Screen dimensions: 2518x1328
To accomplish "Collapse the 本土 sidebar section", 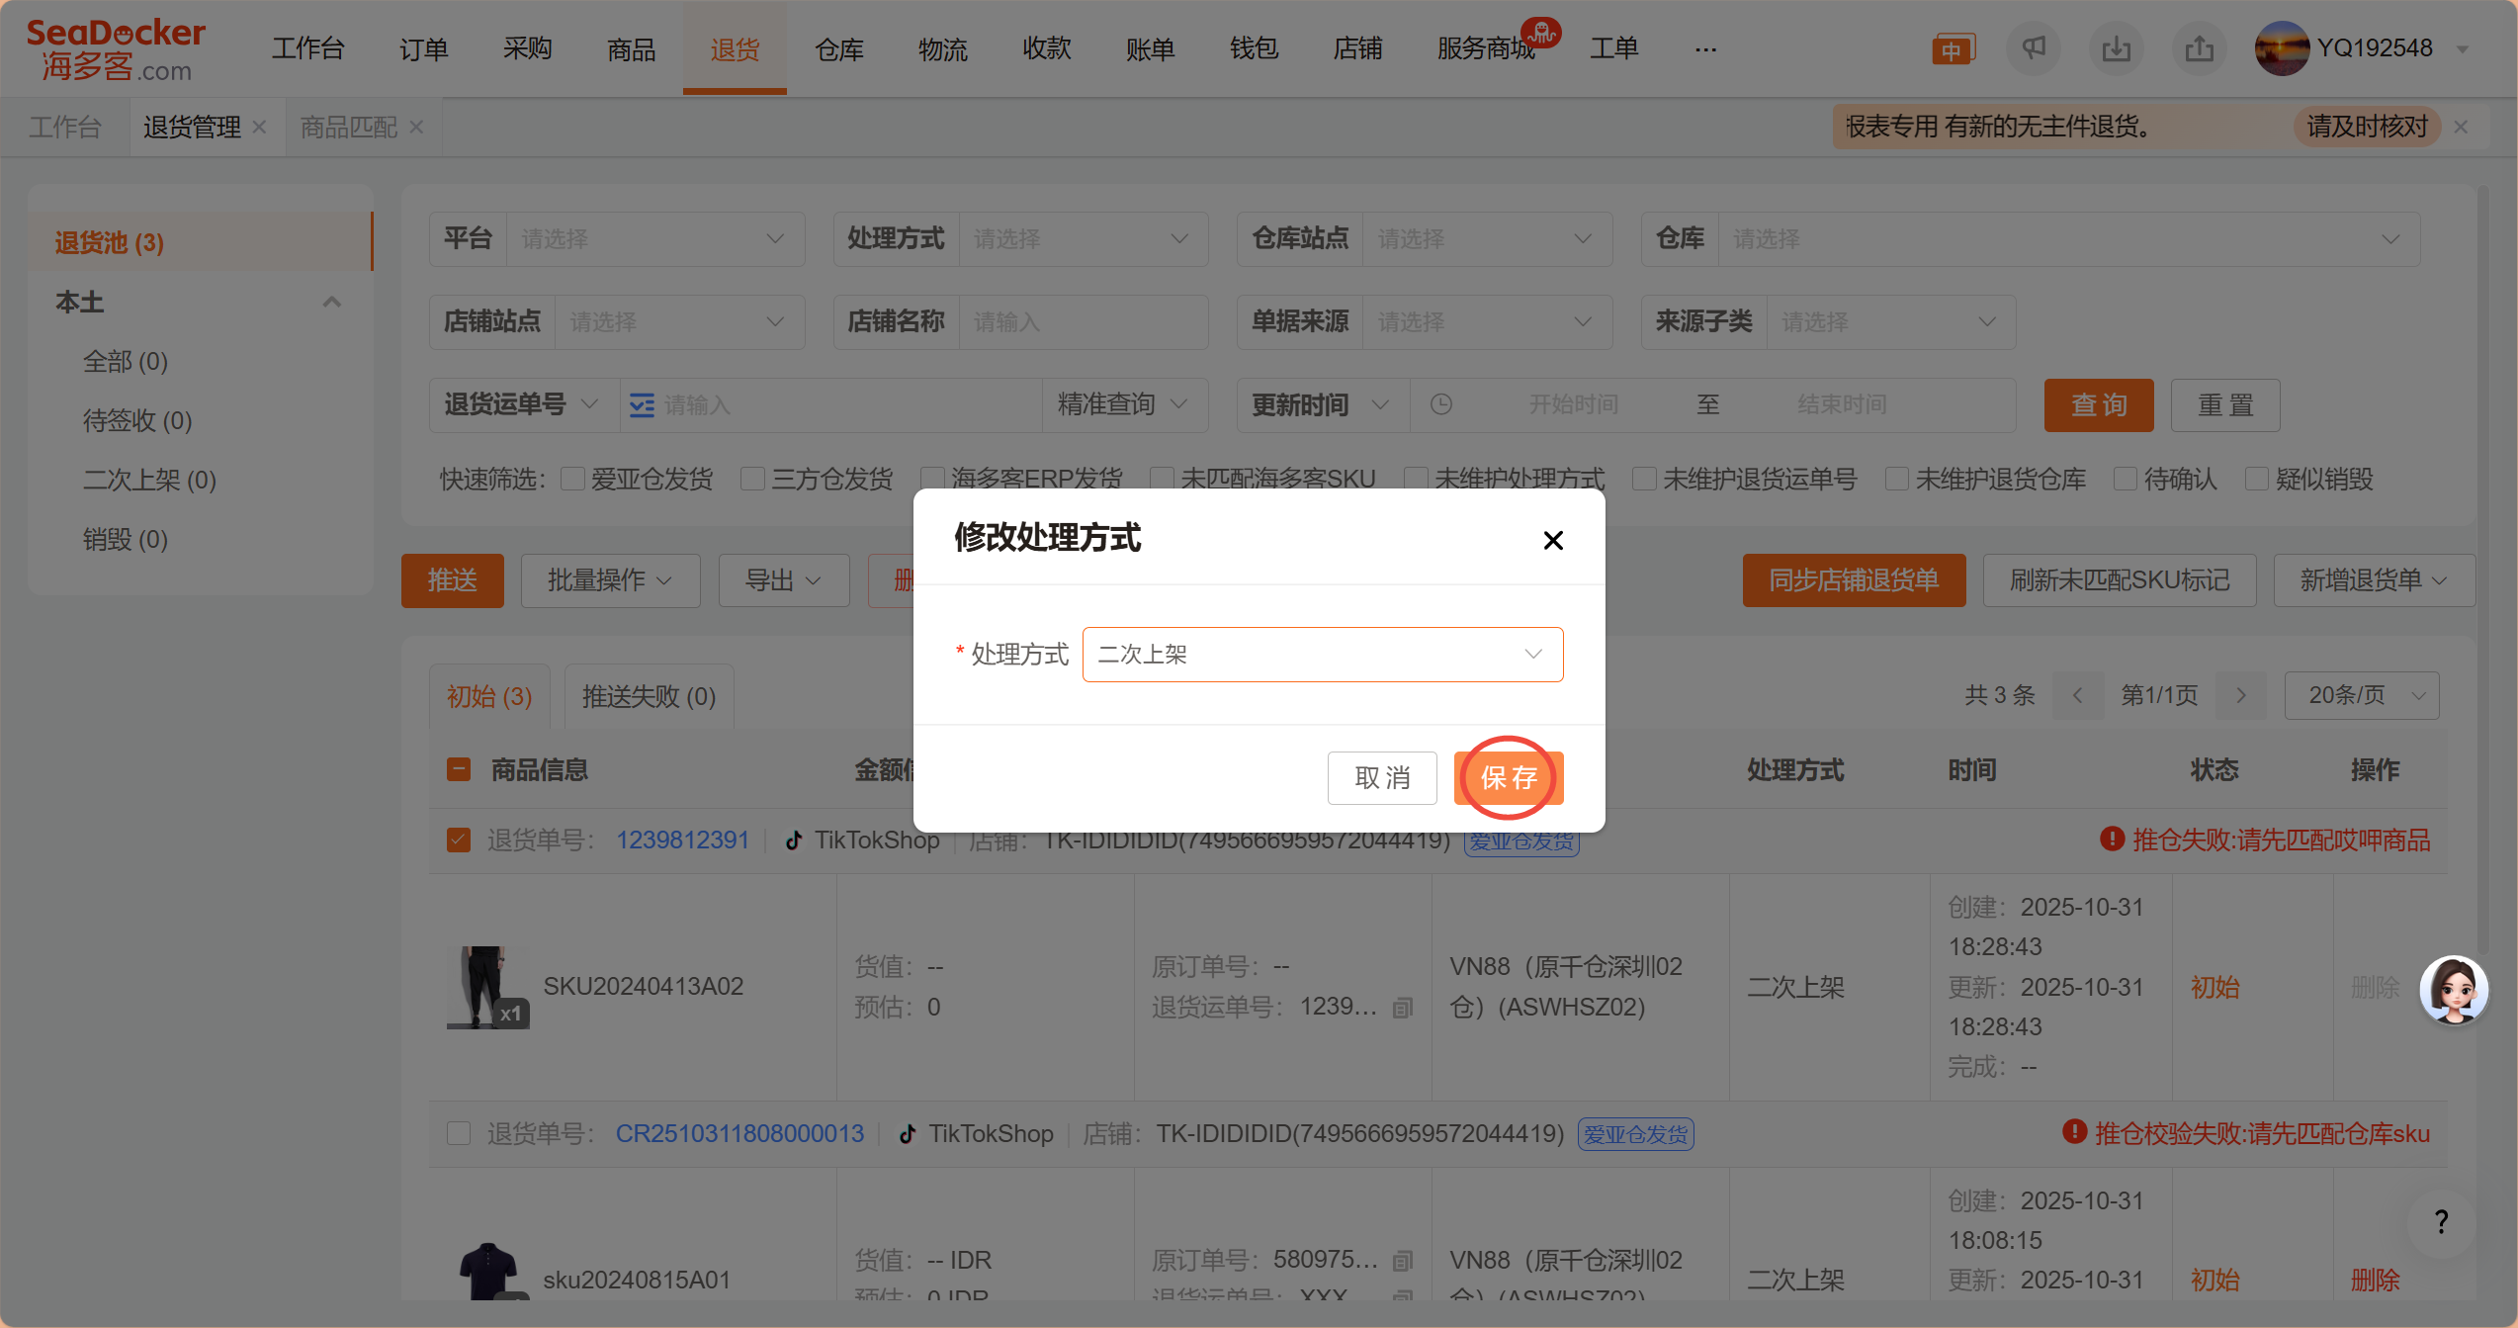I will coord(332,303).
